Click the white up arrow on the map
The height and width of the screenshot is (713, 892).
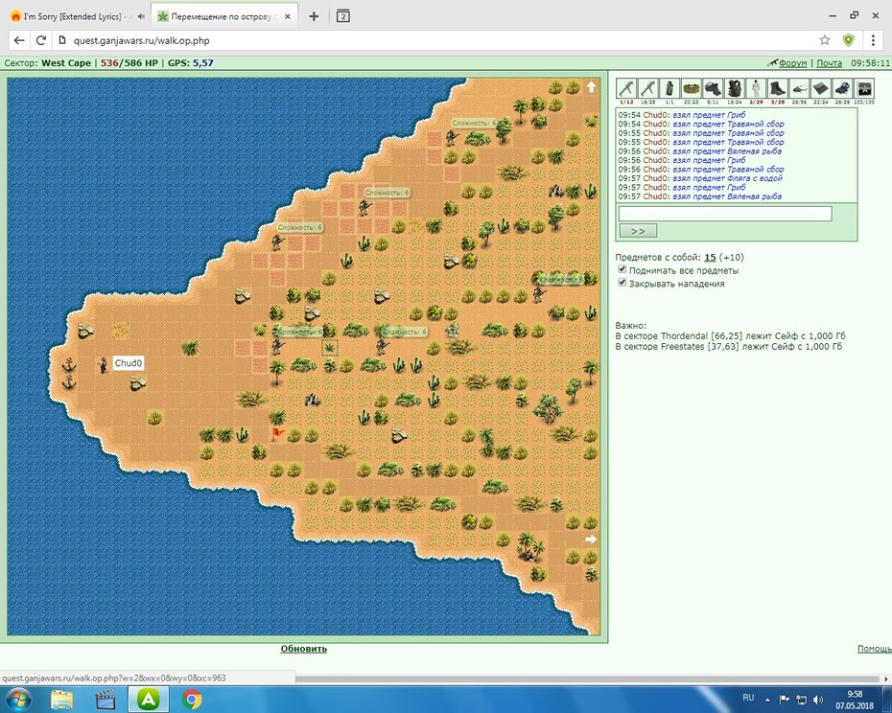591,86
